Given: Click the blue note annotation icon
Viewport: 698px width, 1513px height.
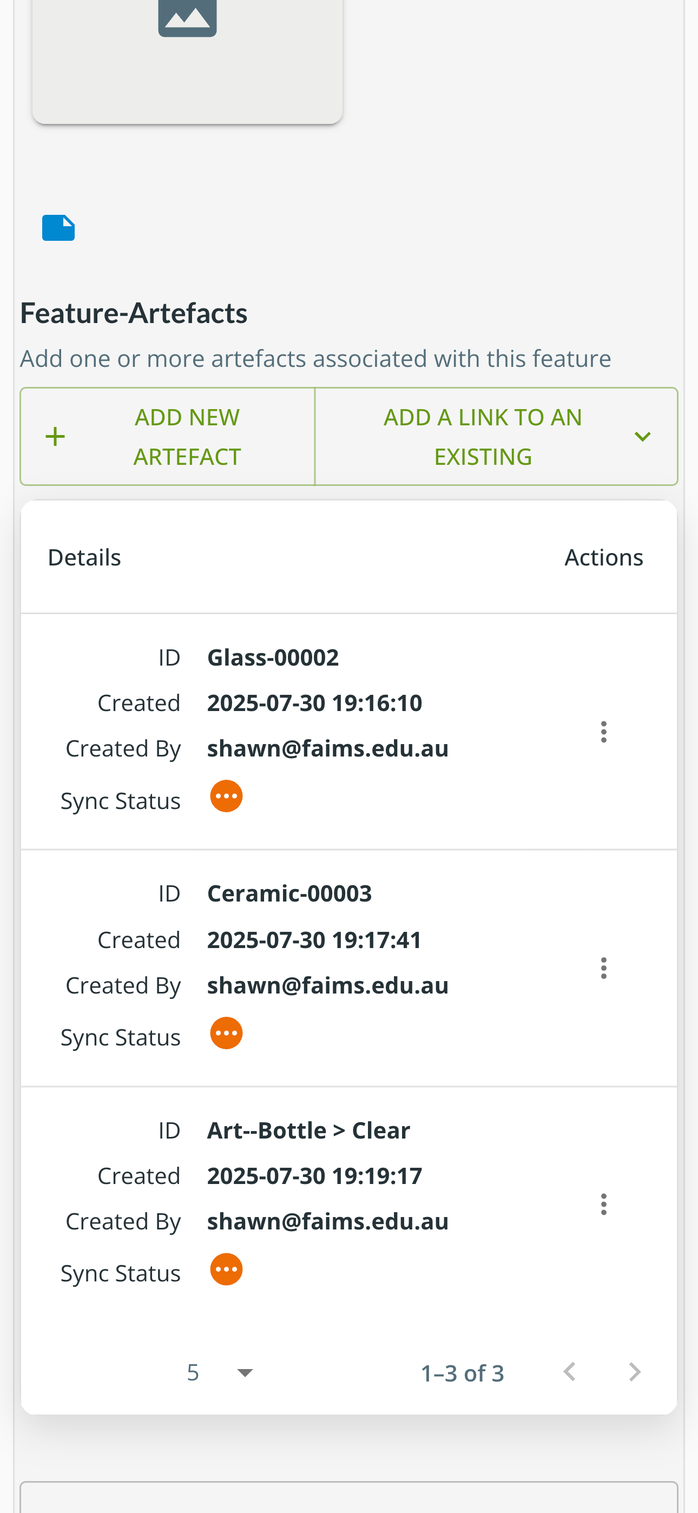Looking at the screenshot, I should tap(58, 228).
